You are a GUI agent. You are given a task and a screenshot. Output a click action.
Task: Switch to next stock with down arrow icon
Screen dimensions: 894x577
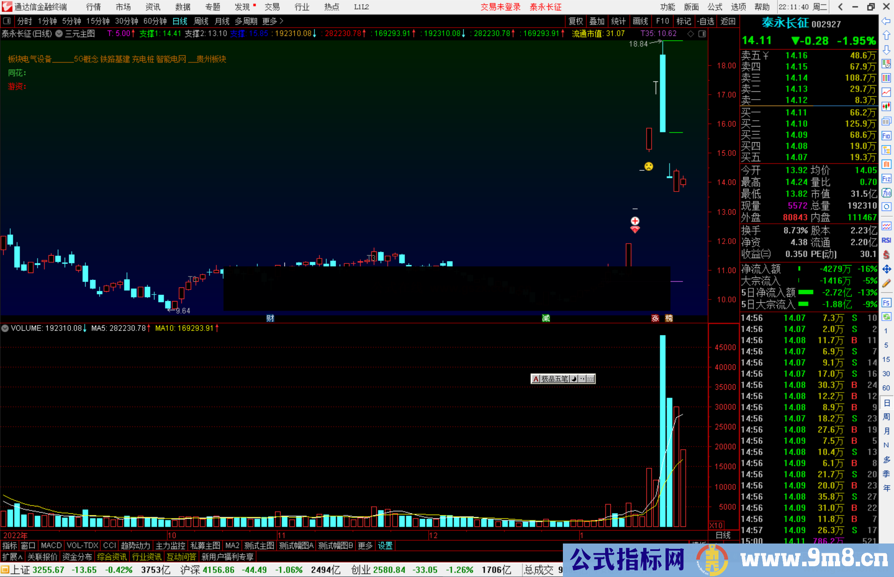coord(886,50)
